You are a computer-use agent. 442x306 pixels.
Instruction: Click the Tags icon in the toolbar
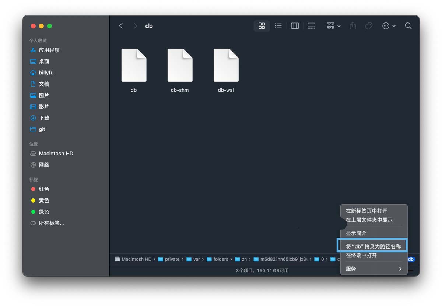coord(369,26)
